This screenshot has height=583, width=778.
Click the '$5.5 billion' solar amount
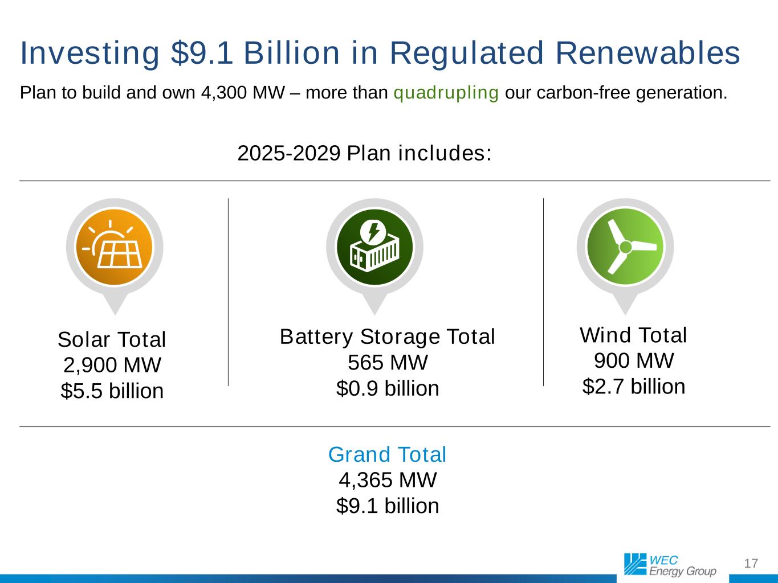click(112, 391)
